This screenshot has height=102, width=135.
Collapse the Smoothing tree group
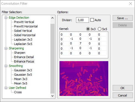point(6,66)
